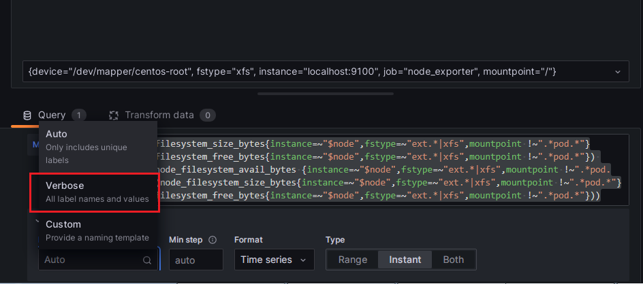Select the Both query type
Screen dimensions: 643x284
453,260
